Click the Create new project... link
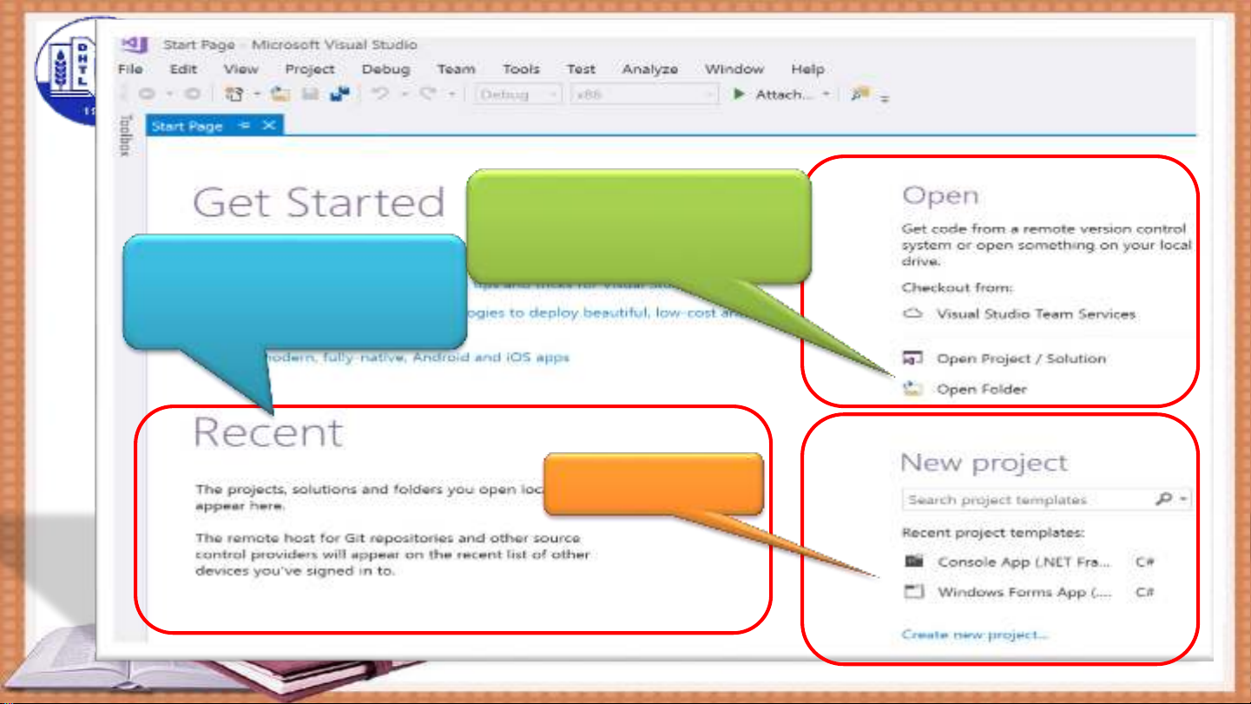 (x=975, y=635)
